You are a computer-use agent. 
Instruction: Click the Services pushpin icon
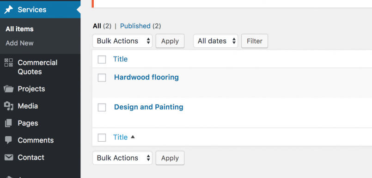click(9, 10)
